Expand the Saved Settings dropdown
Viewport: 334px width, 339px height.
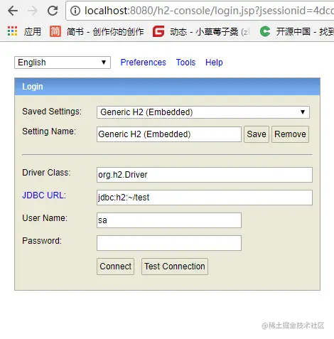[x=203, y=112]
